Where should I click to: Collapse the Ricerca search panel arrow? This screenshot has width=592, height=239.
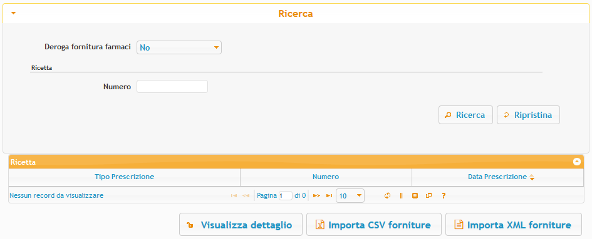[14, 13]
